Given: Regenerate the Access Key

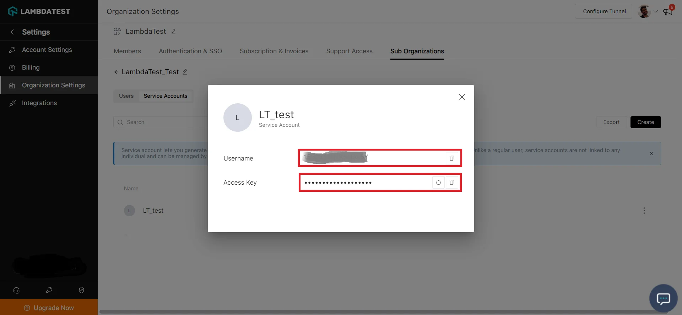Looking at the screenshot, I should (438, 183).
